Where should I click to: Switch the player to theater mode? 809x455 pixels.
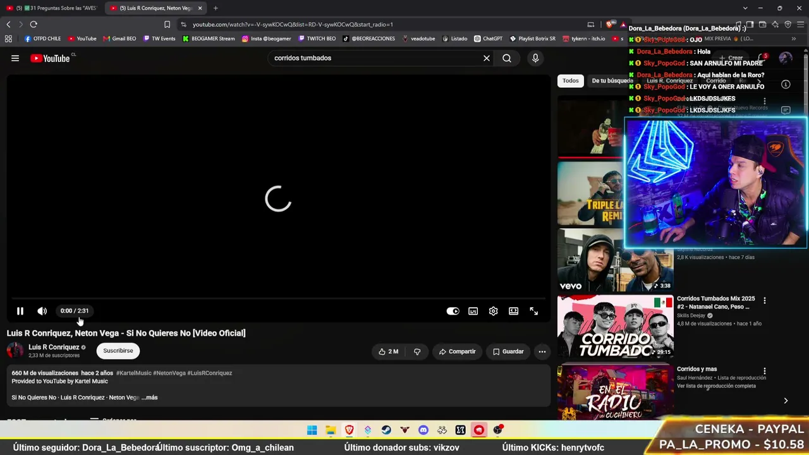tap(513, 311)
